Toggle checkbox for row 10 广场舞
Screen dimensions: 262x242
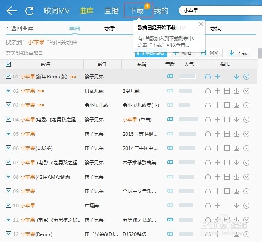(8, 205)
